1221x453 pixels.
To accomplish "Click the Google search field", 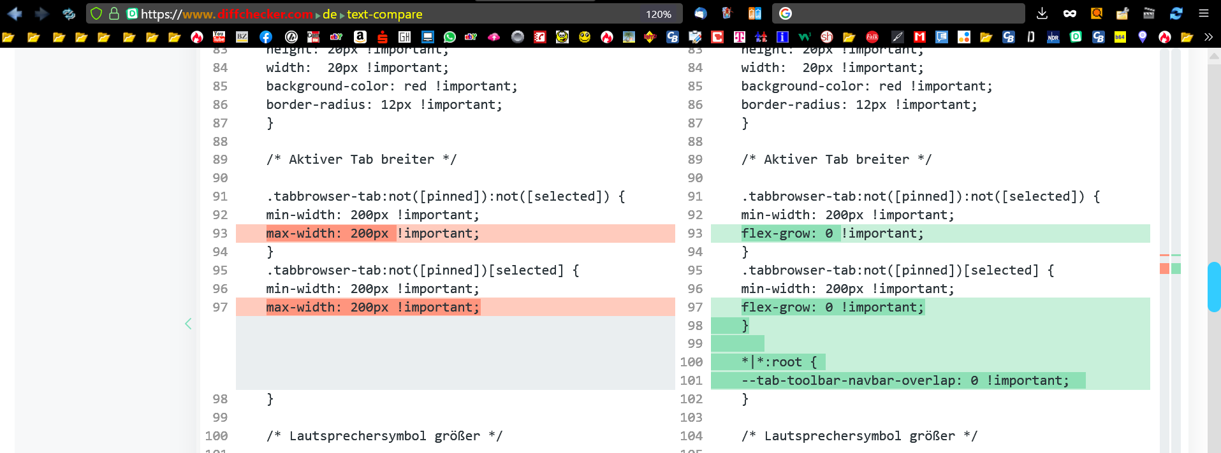I will (x=898, y=13).
